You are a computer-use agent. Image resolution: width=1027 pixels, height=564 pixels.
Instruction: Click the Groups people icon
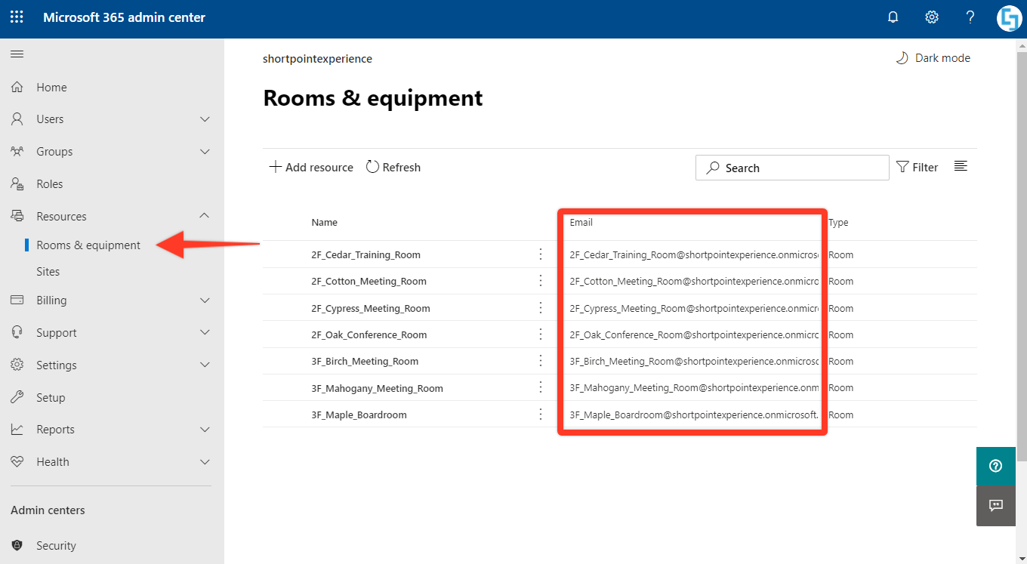point(17,151)
